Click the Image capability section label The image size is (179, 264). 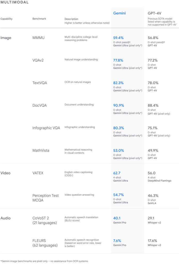coord(6,38)
